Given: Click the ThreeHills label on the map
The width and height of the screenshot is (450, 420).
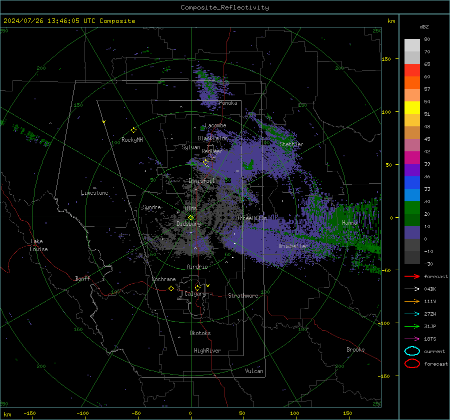Looking at the screenshot, I should coord(251,218).
